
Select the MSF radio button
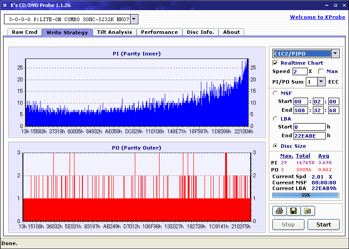275,93
